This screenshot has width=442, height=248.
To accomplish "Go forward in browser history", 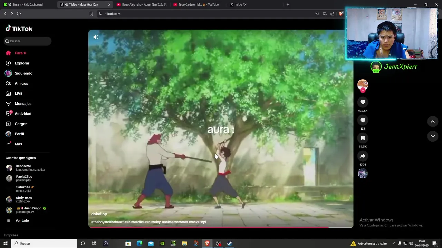I will (12, 14).
